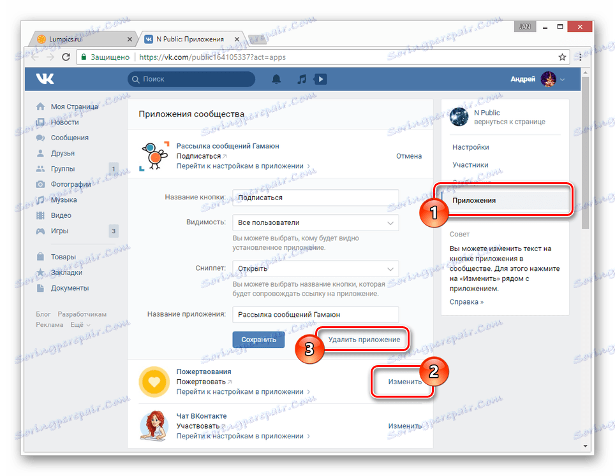Open Закладки in the left sidebar
This screenshot has width=615, height=476.
click(67, 272)
